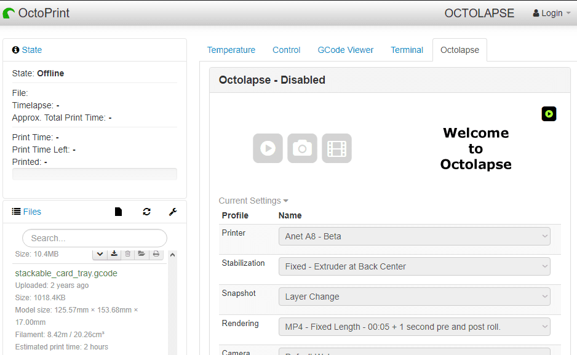Print the 10.4MB file
Screen dimensions: 577x355
[x=156, y=254]
